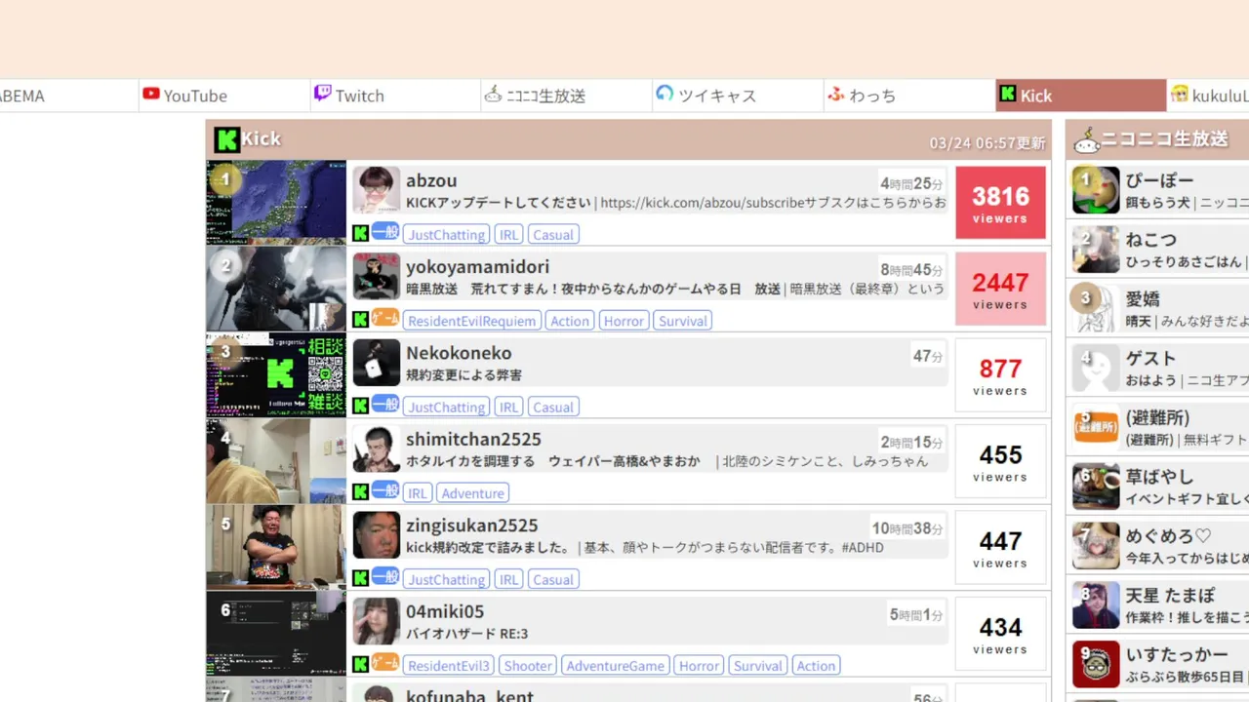
Task: Open zingisukan2525 stream thumbnail
Action: tap(276, 547)
